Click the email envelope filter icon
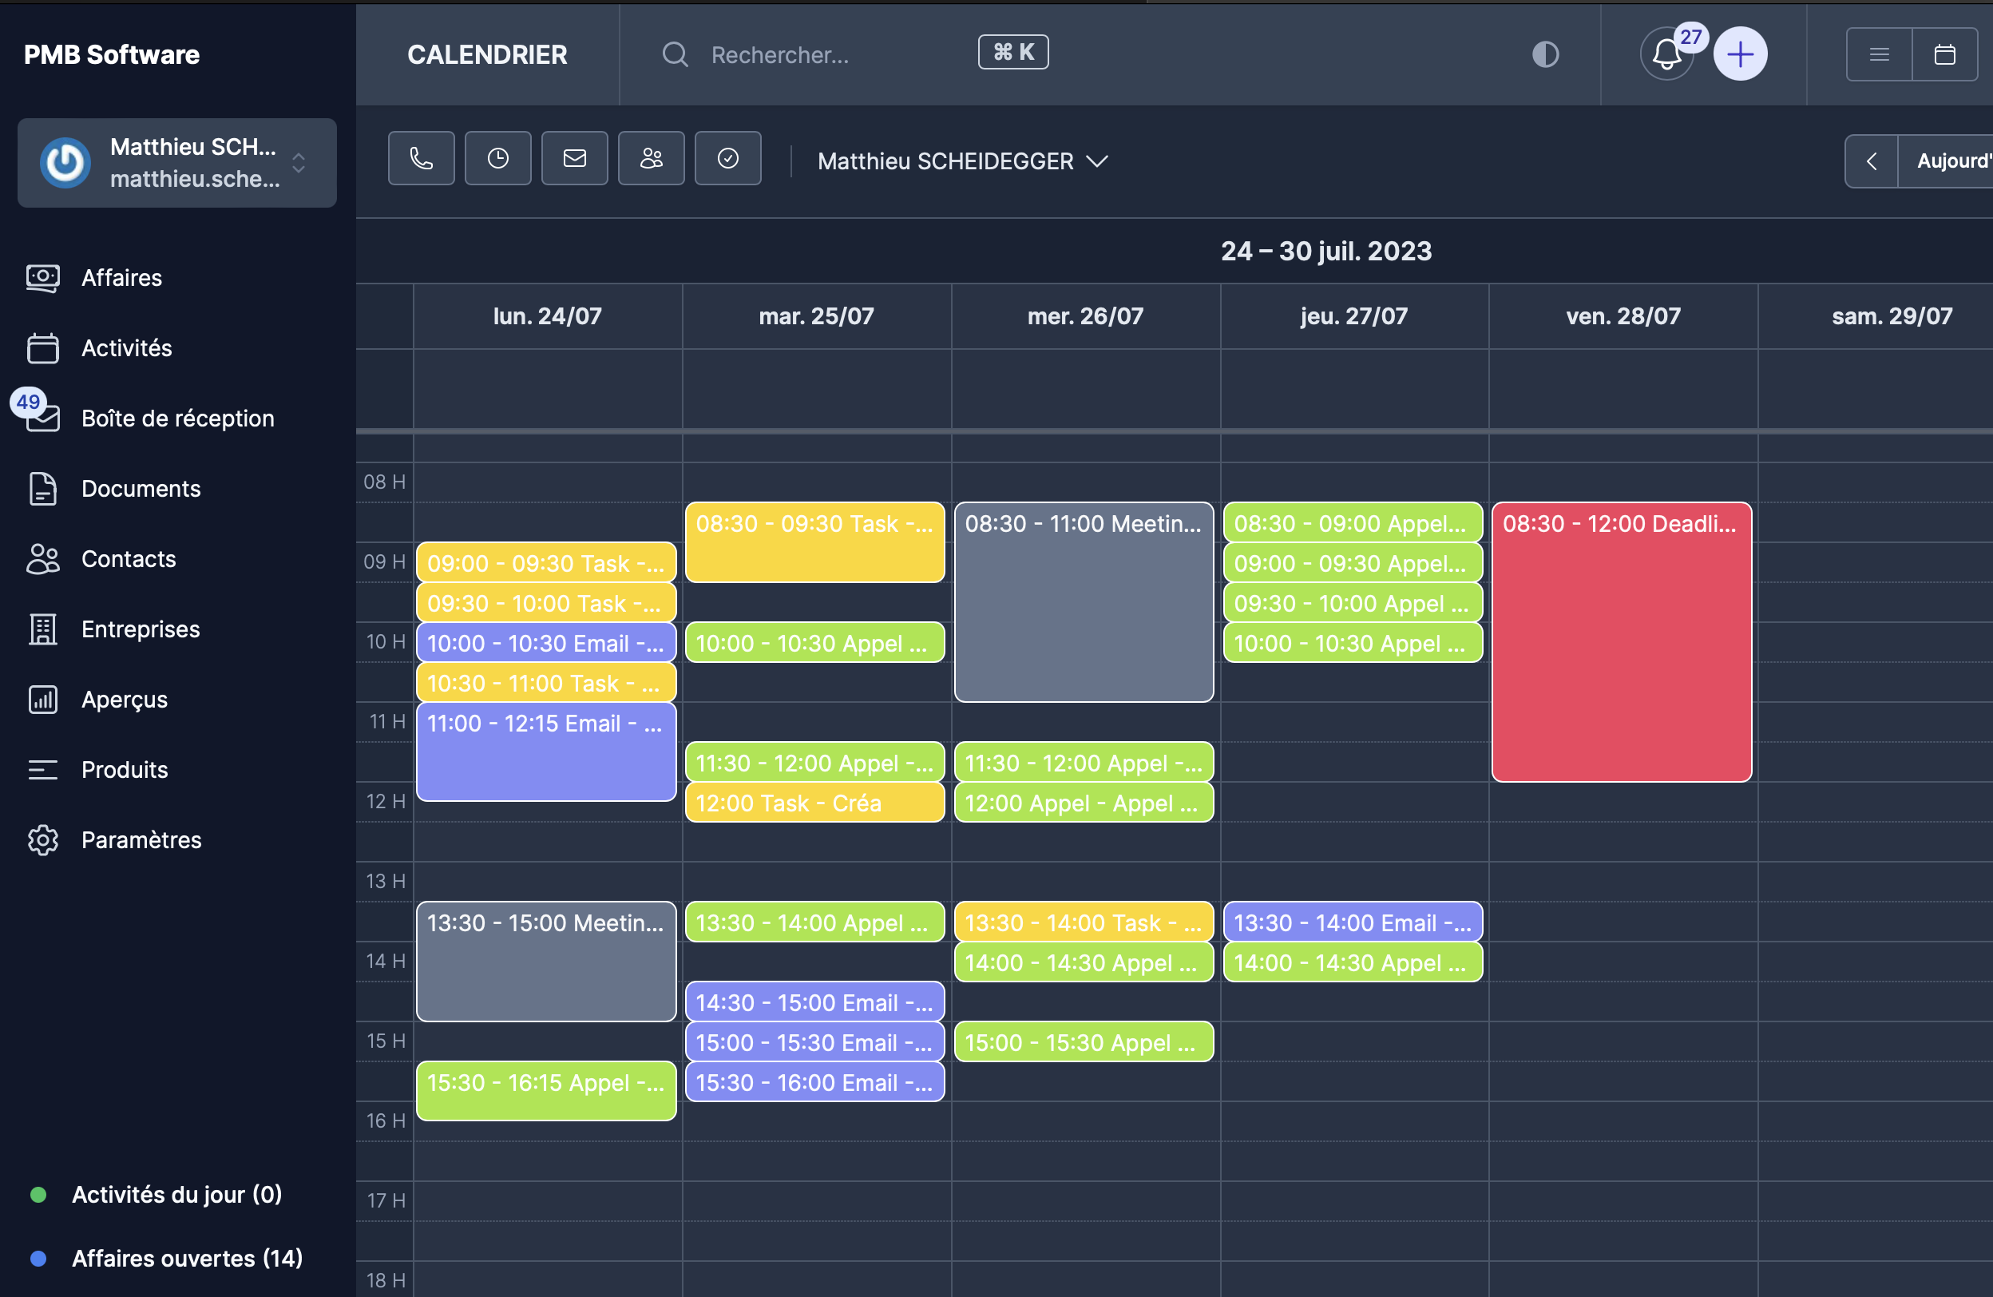The width and height of the screenshot is (1993, 1297). [x=574, y=158]
